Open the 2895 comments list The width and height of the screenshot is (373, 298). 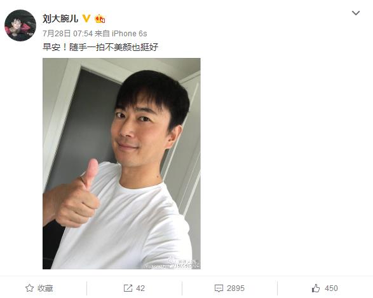(x=236, y=288)
